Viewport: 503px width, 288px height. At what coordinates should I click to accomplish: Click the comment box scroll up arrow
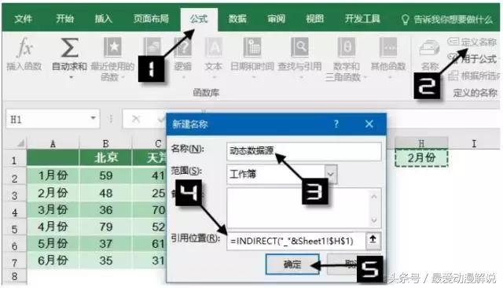tap(374, 196)
